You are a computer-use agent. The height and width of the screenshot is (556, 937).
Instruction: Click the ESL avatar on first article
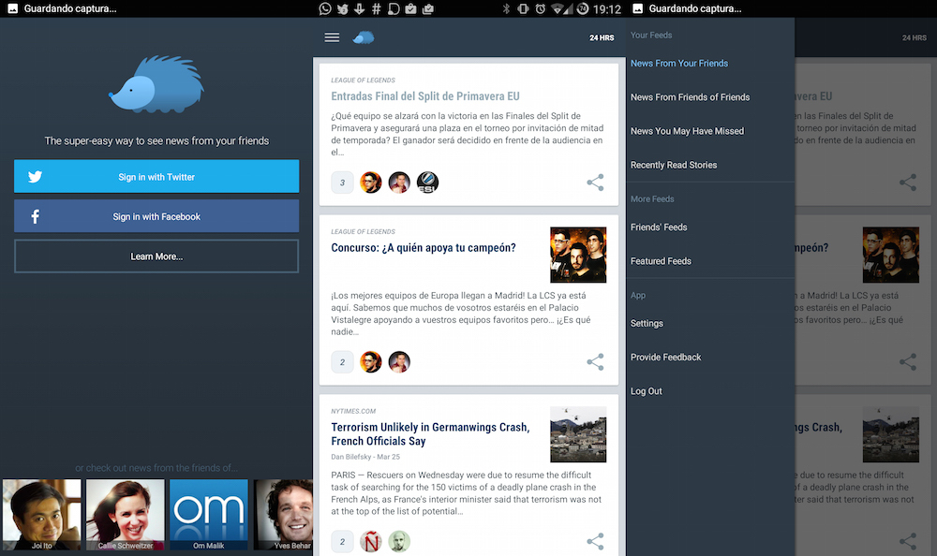427,183
